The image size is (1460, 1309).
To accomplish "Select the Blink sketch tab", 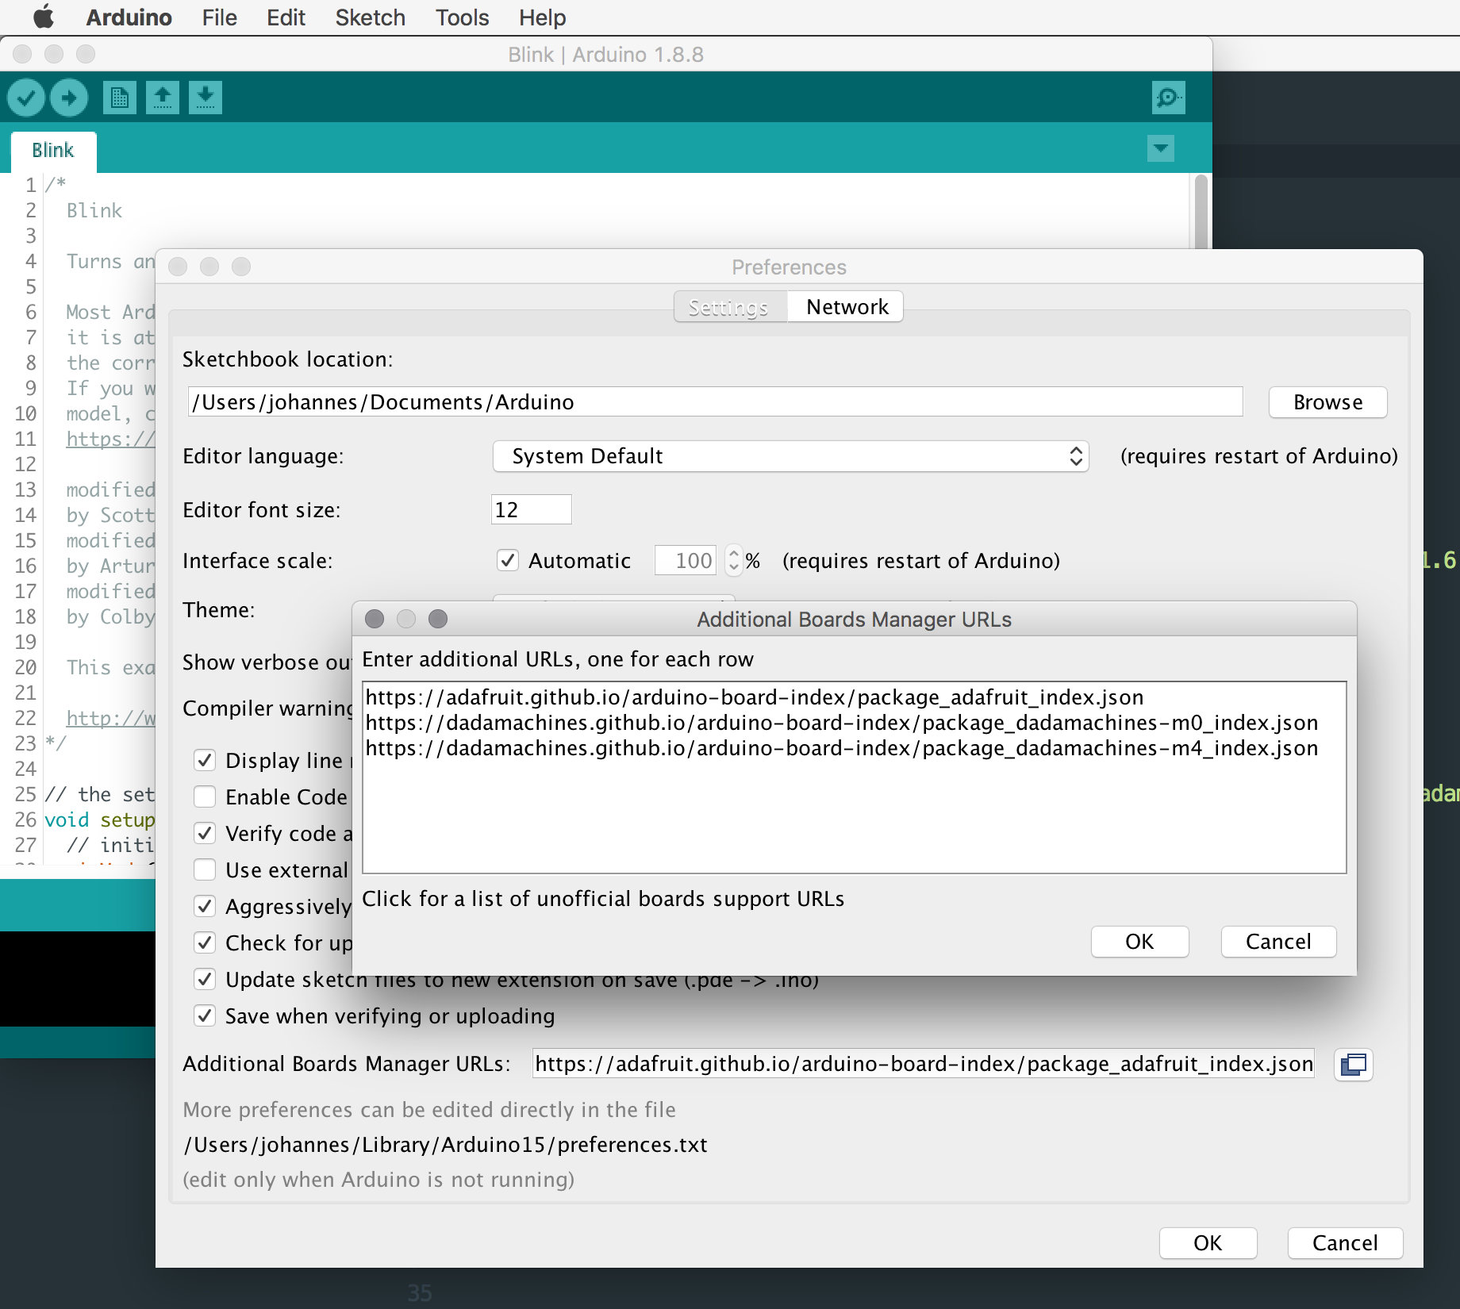I will [53, 151].
